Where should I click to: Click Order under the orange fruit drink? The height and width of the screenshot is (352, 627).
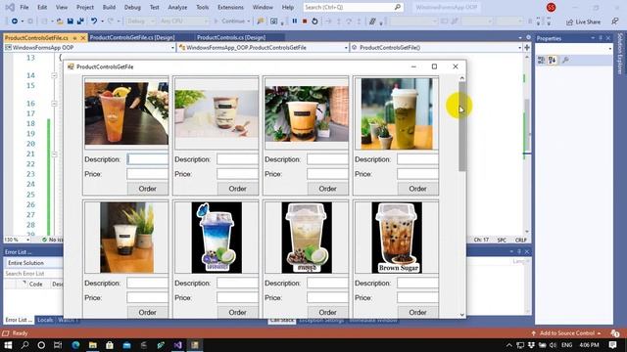click(x=148, y=189)
